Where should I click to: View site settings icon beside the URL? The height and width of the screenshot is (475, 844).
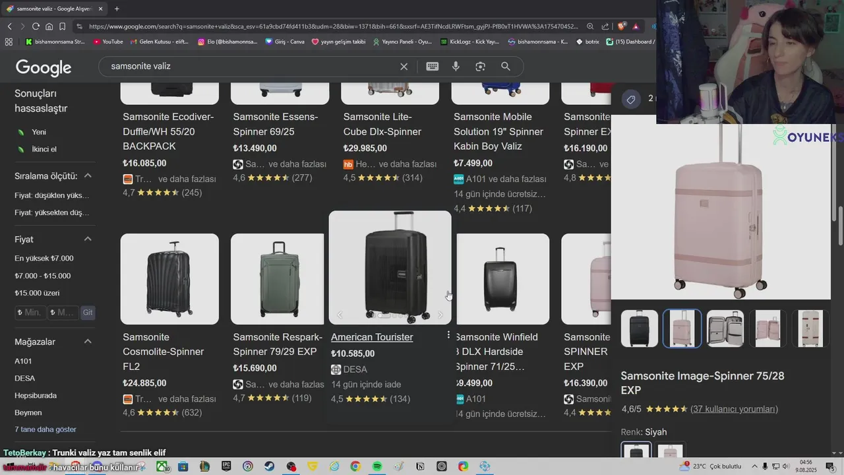(x=80, y=26)
